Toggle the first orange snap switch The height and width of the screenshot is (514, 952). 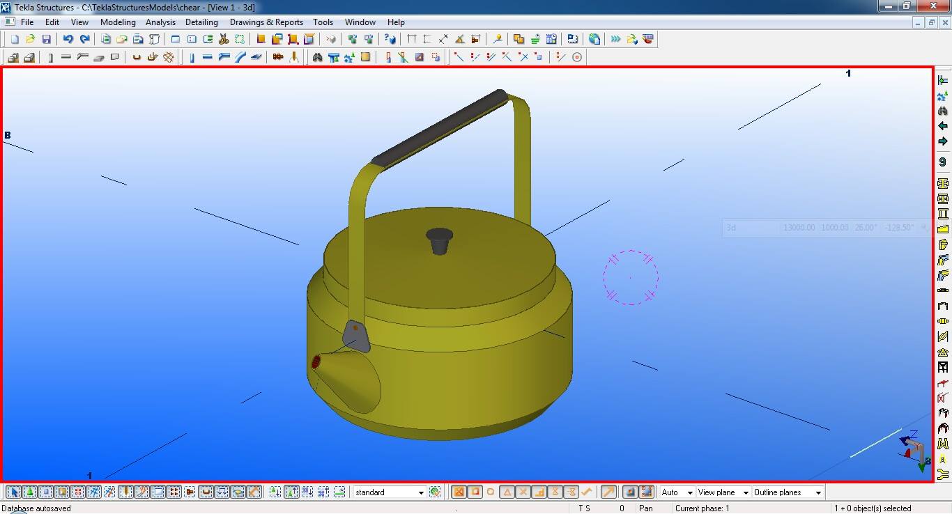(x=459, y=492)
